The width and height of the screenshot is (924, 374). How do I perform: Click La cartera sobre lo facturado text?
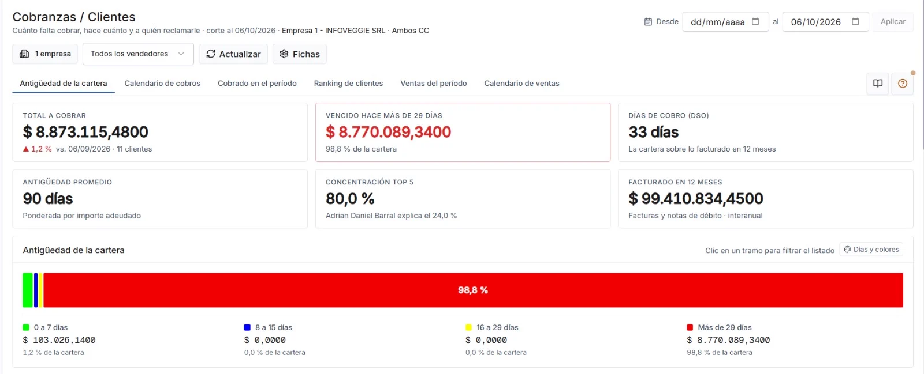702,149
